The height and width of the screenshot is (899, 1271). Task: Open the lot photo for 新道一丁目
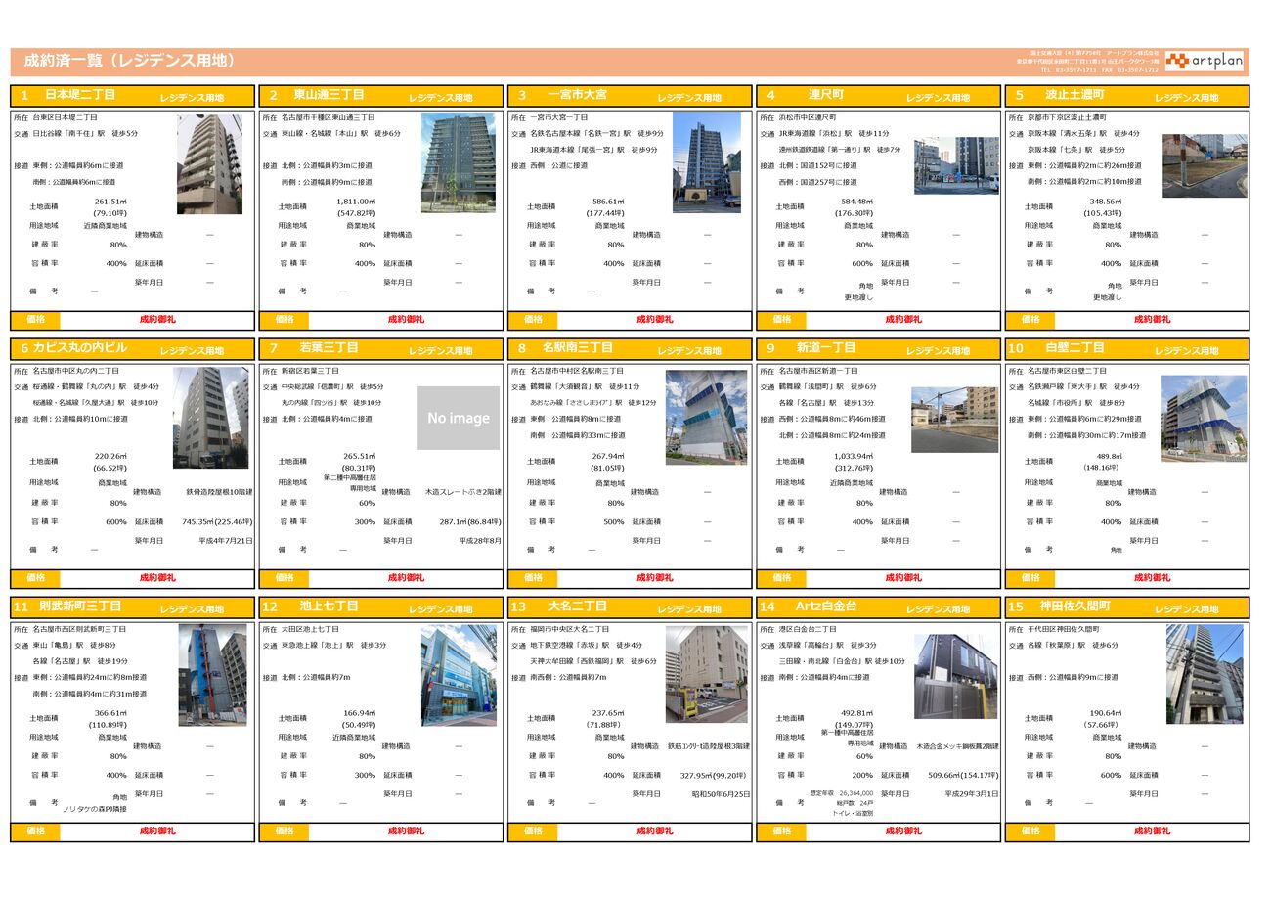point(955,420)
